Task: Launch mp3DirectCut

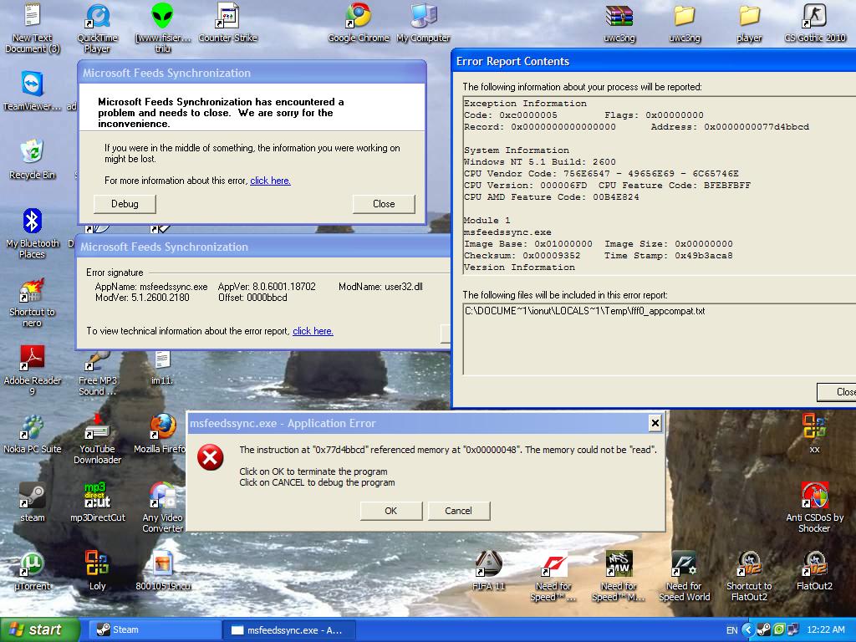Action: click(x=97, y=502)
